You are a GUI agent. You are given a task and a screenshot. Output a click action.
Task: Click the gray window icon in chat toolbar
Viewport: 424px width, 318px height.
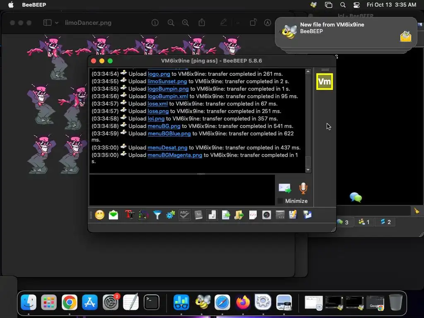(280, 215)
